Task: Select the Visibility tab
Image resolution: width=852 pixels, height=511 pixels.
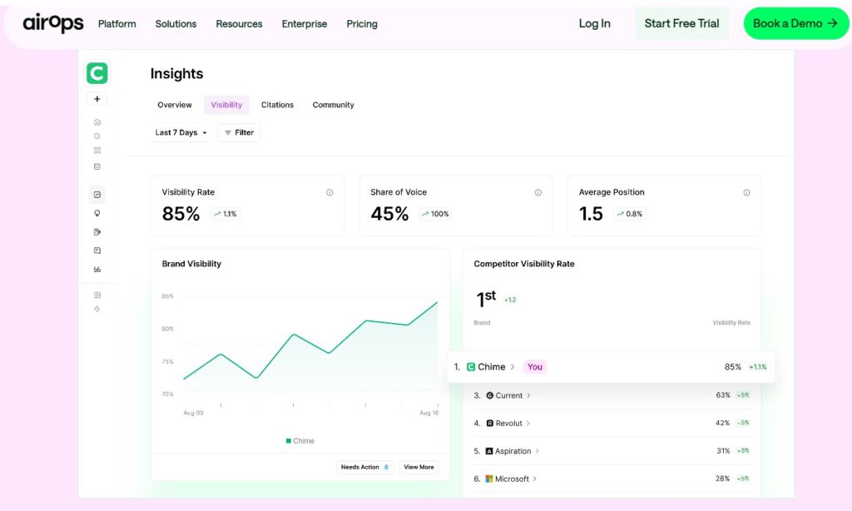Action: click(226, 105)
